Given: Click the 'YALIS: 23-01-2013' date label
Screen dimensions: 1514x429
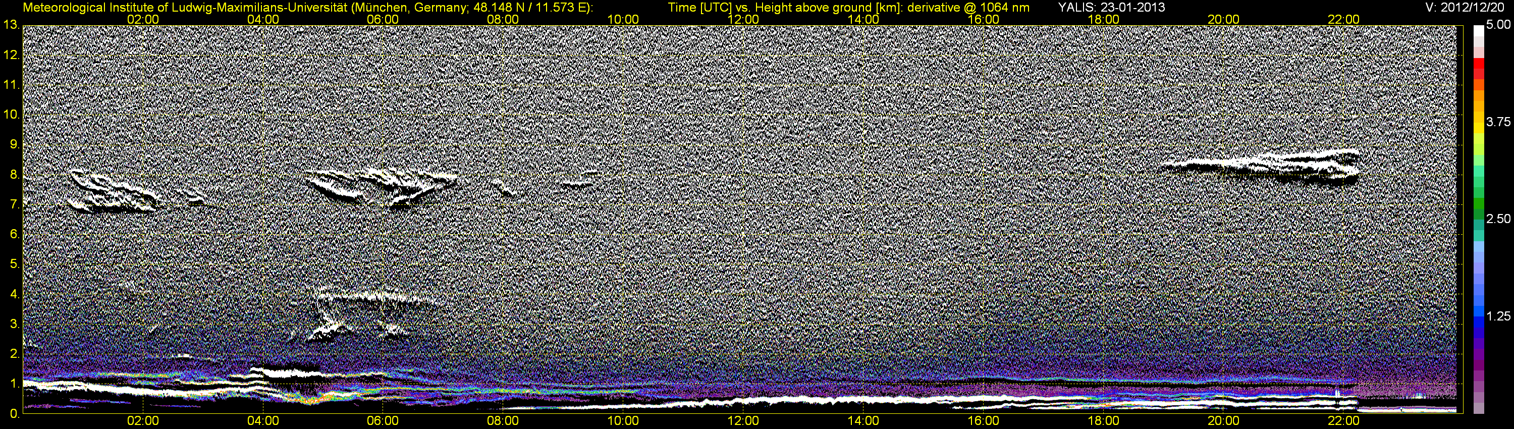Looking at the screenshot, I should coord(1111,8).
